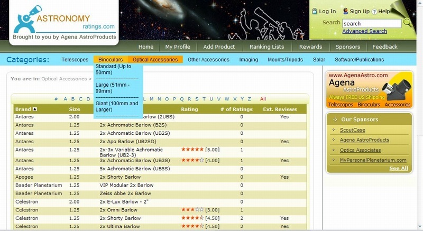Expand the Other Accessories category menu
423x231 pixels.
(208, 60)
